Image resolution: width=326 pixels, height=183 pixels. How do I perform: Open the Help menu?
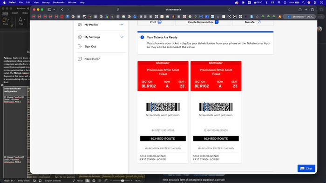coord(82,2)
